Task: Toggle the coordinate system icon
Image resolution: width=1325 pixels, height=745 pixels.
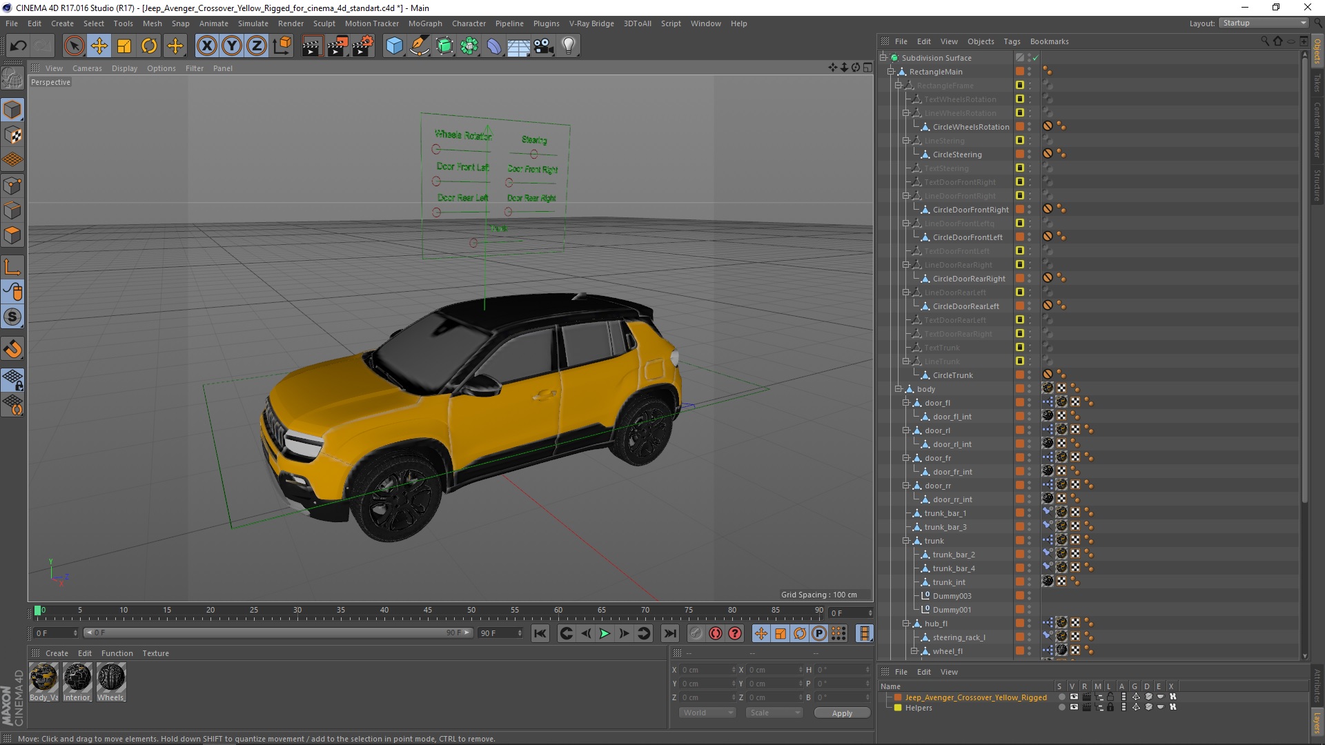Action: [282, 46]
